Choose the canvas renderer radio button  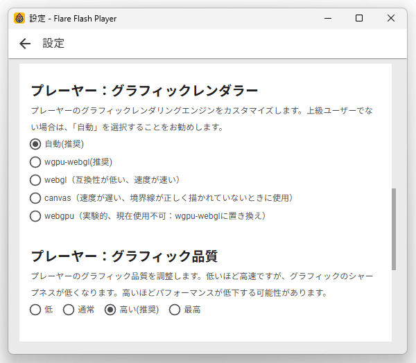click(35, 198)
